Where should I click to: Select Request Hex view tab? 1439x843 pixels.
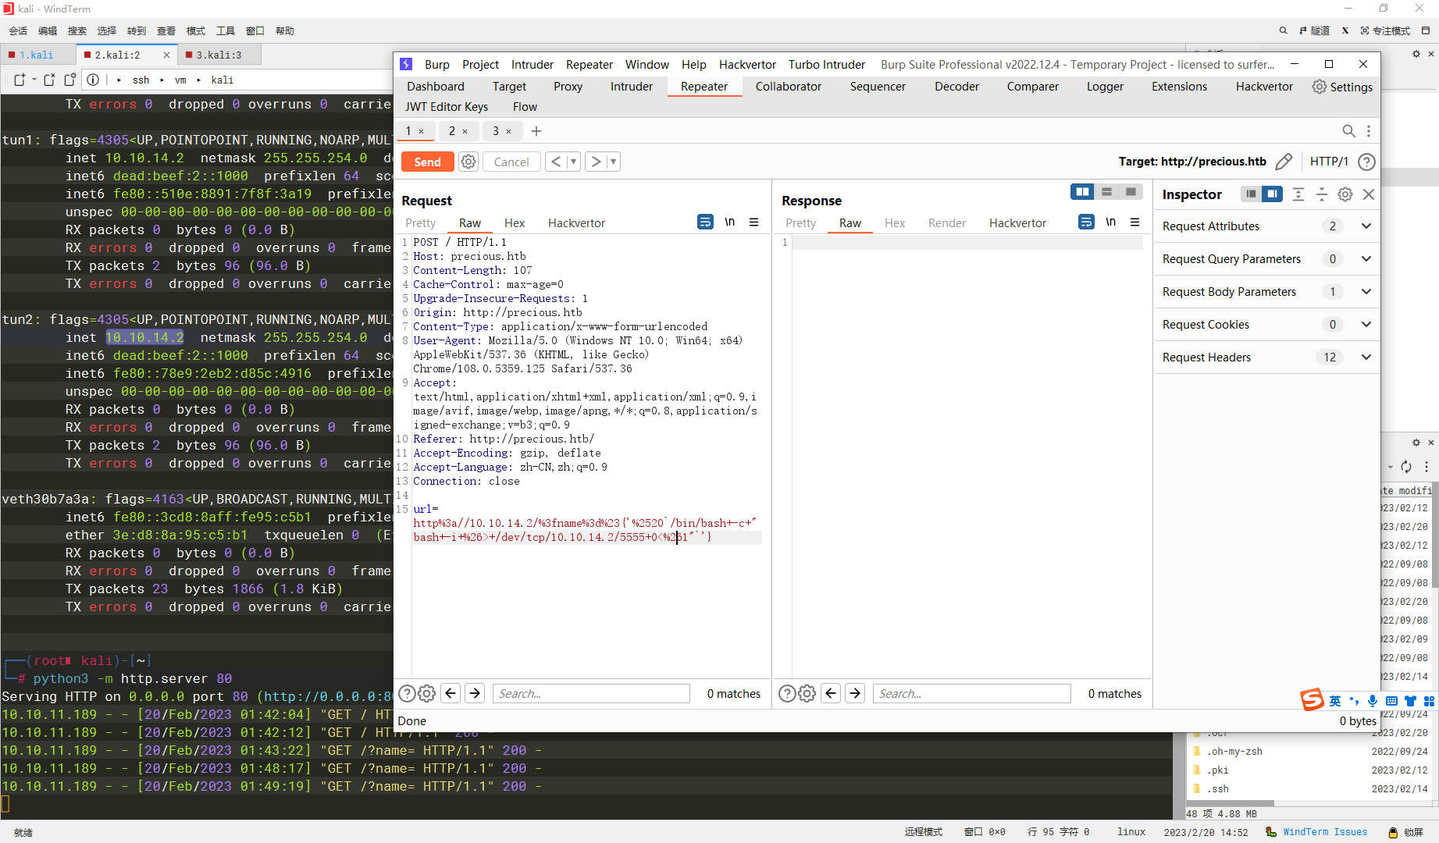(x=515, y=223)
